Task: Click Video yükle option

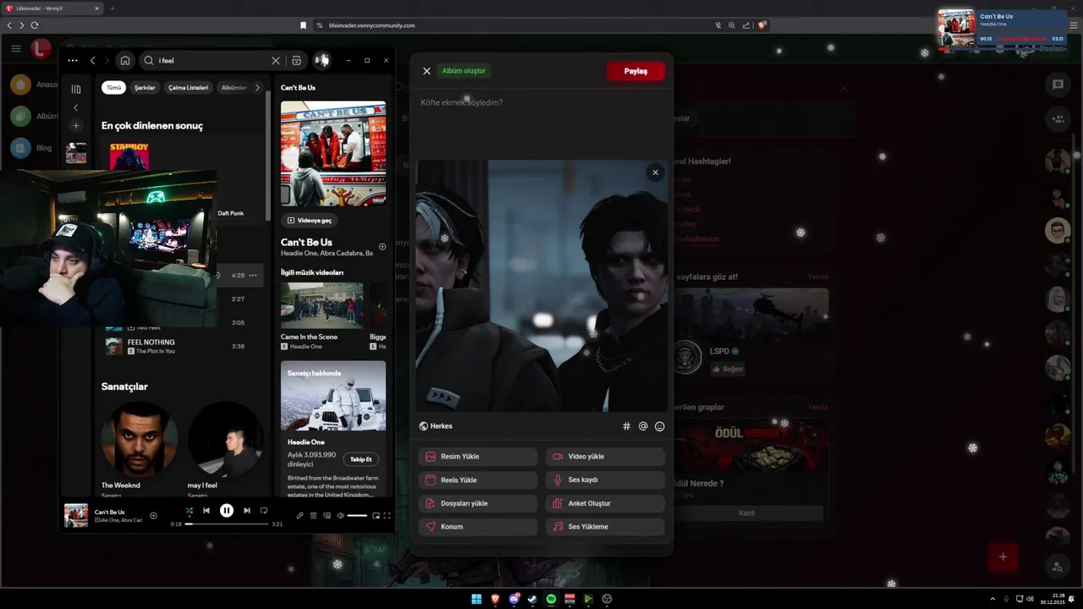Action: tap(605, 457)
